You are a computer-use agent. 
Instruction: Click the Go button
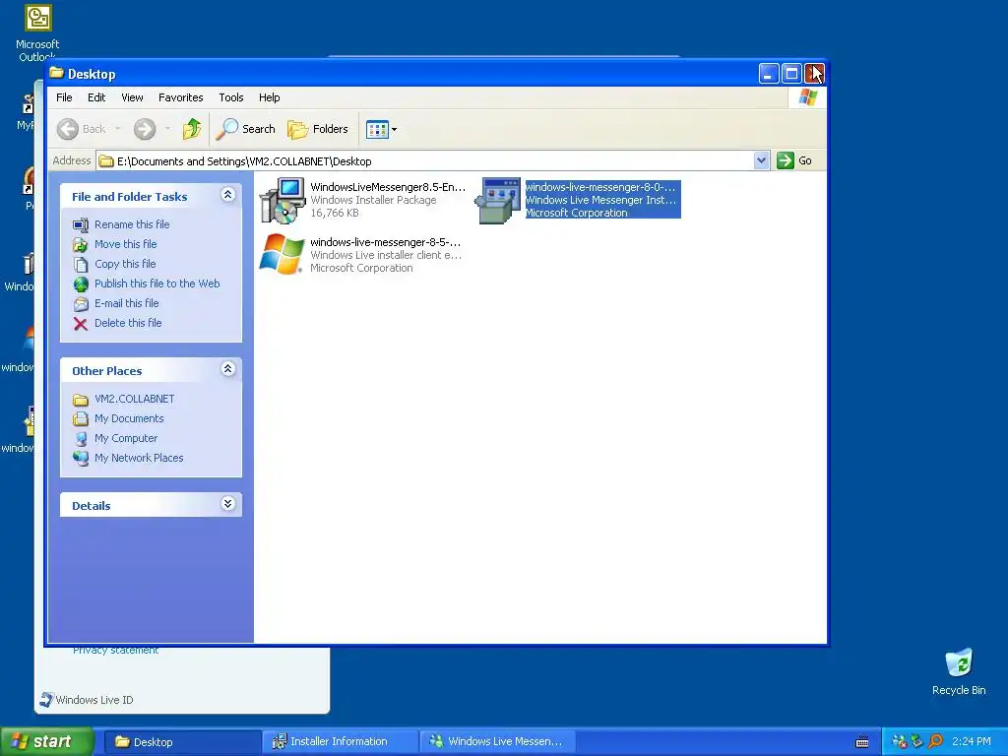click(794, 160)
